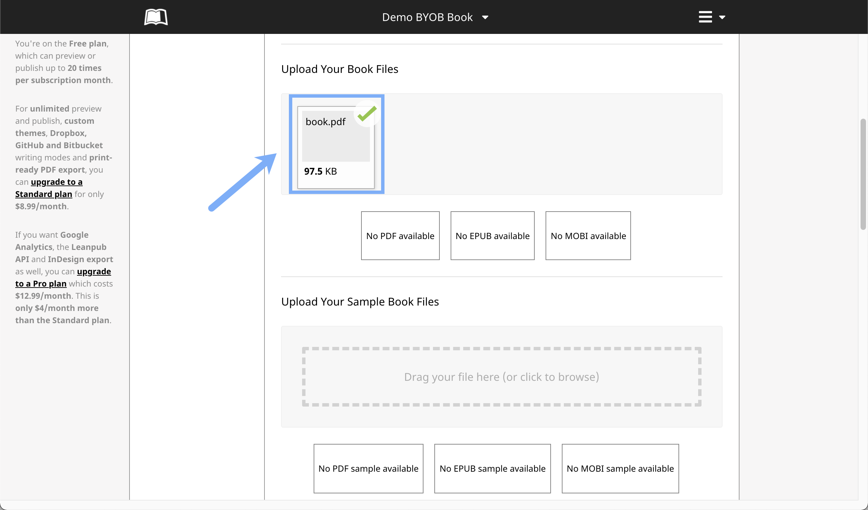868x510 pixels.
Task: Open the Demo BYOB Book title menu
Action: pyautogui.click(x=427, y=17)
